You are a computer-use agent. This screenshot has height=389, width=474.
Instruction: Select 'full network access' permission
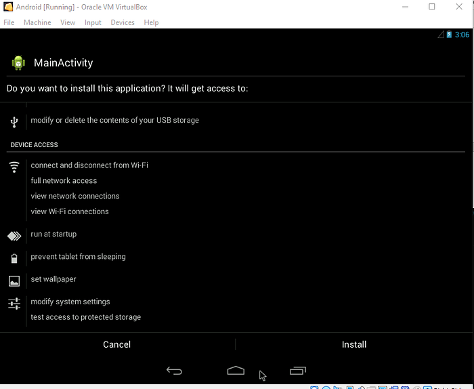coord(64,180)
